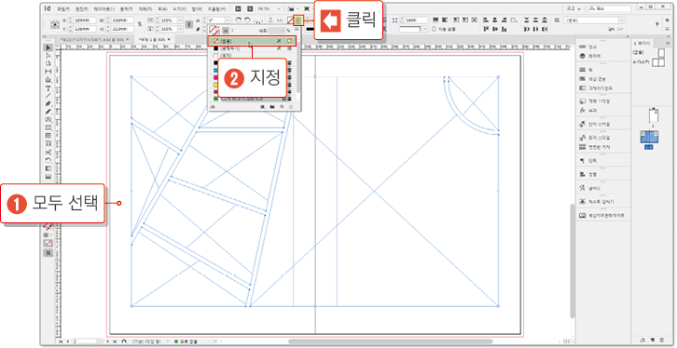677x348 pixels.
Task: Open the Help menu
Action: (216, 9)
